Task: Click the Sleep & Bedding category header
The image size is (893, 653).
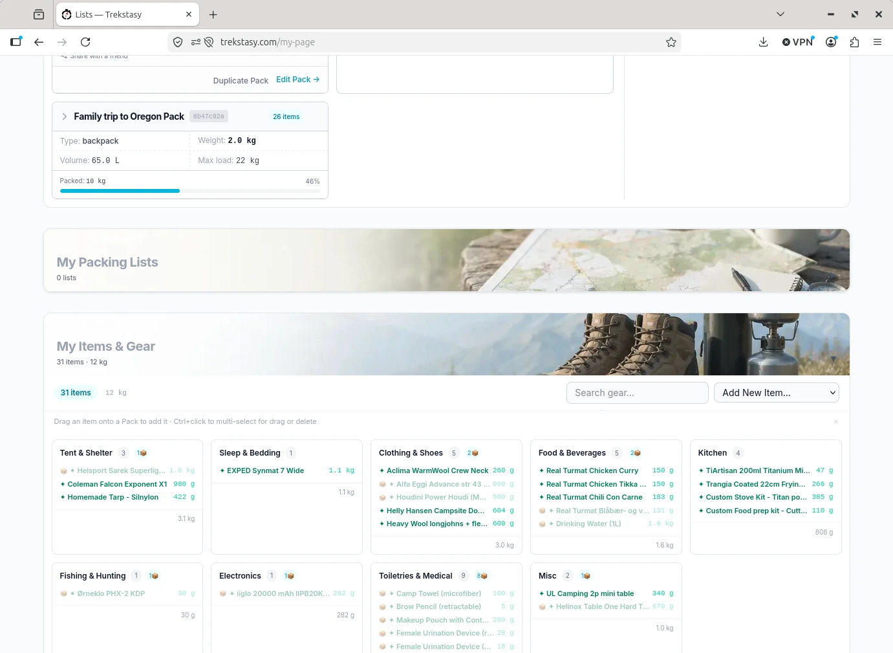Action: (250, 453)
